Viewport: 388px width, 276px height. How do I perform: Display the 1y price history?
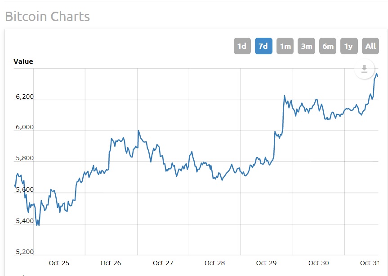click(x=349, y=46)
